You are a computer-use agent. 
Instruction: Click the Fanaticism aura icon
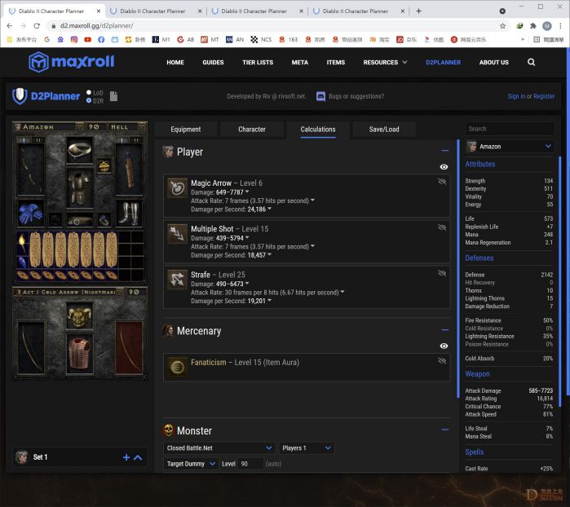tap(177, 367)
